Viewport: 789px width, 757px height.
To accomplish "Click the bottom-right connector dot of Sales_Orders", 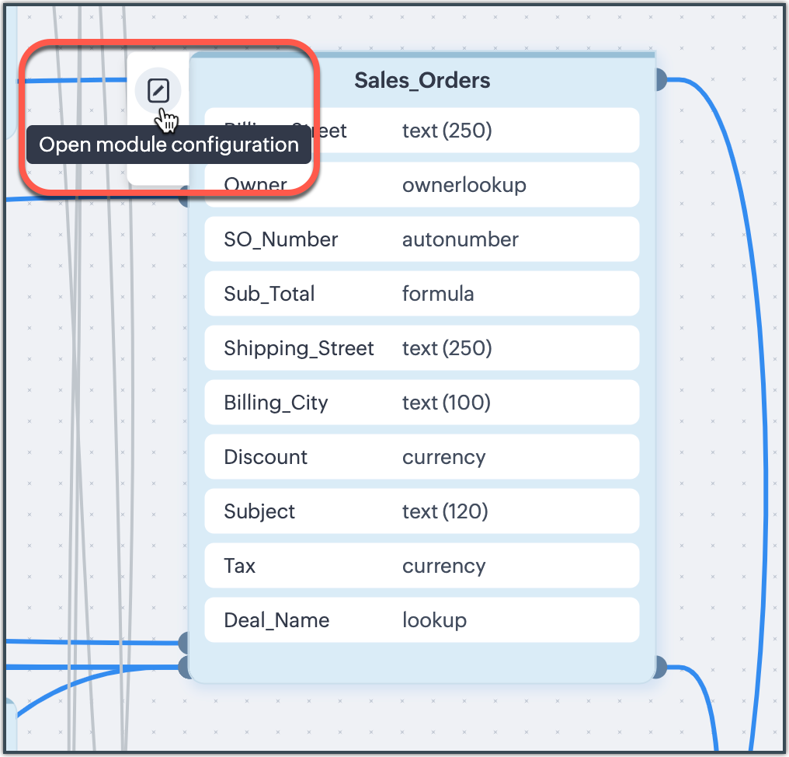I will coord(660,667).
